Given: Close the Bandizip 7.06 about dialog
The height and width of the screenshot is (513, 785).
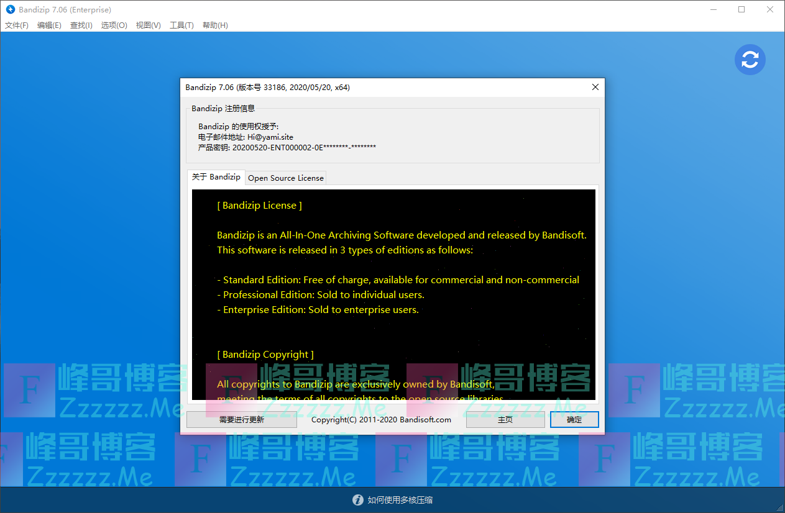Looking at the screenshot, I should tap(595, 88).
